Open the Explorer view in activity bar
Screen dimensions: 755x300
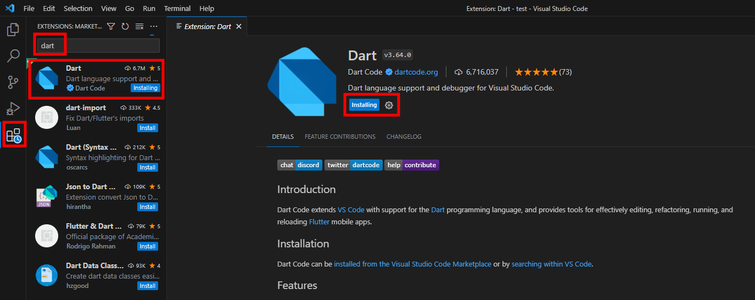pyautogui.click(x=13, y=30)
